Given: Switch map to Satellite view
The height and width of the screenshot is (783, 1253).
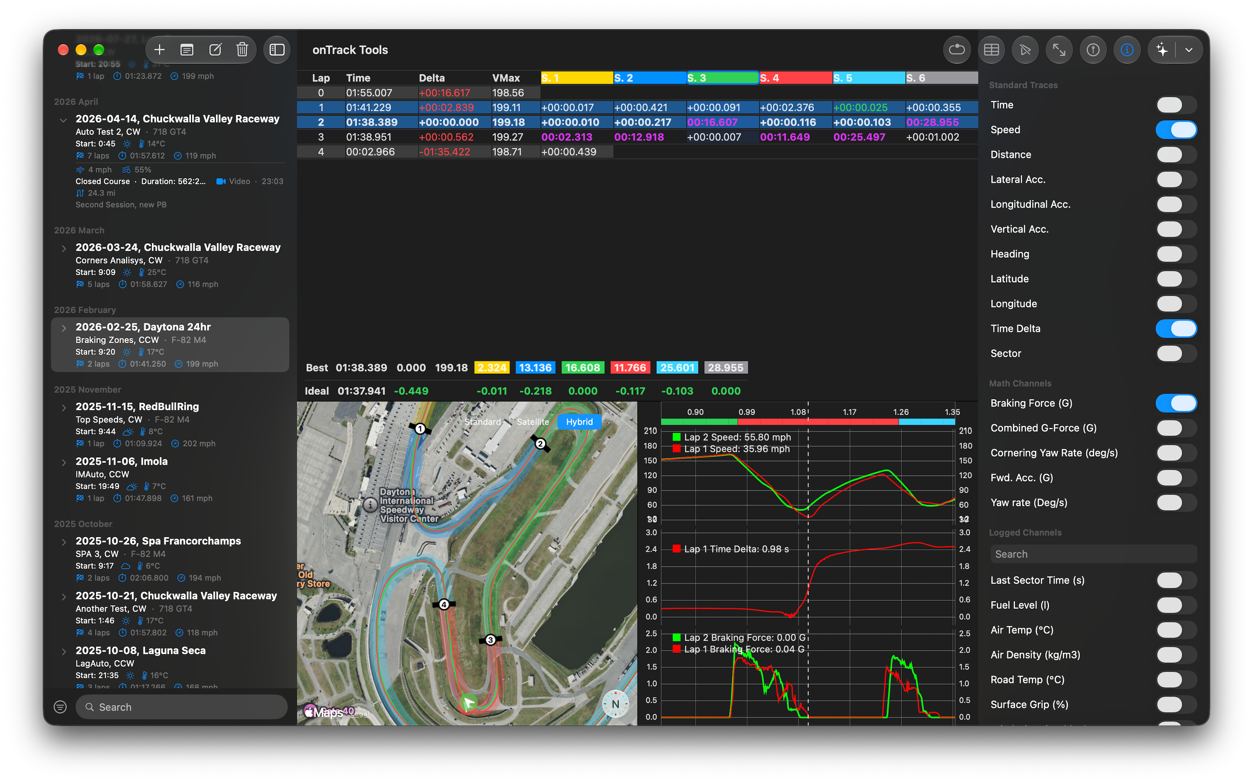Looking at the screenshot, I should [533, 422].
